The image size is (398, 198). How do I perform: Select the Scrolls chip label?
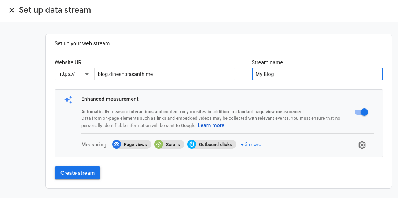173,145
